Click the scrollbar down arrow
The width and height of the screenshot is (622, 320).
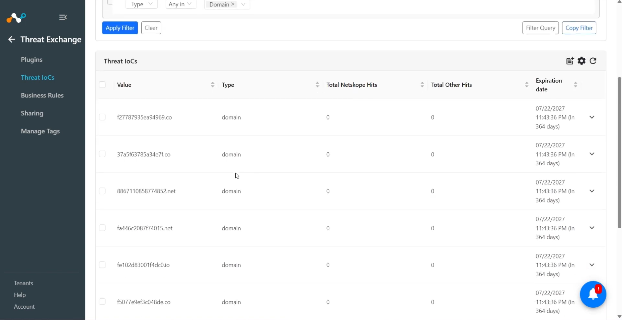click(619, 316)
